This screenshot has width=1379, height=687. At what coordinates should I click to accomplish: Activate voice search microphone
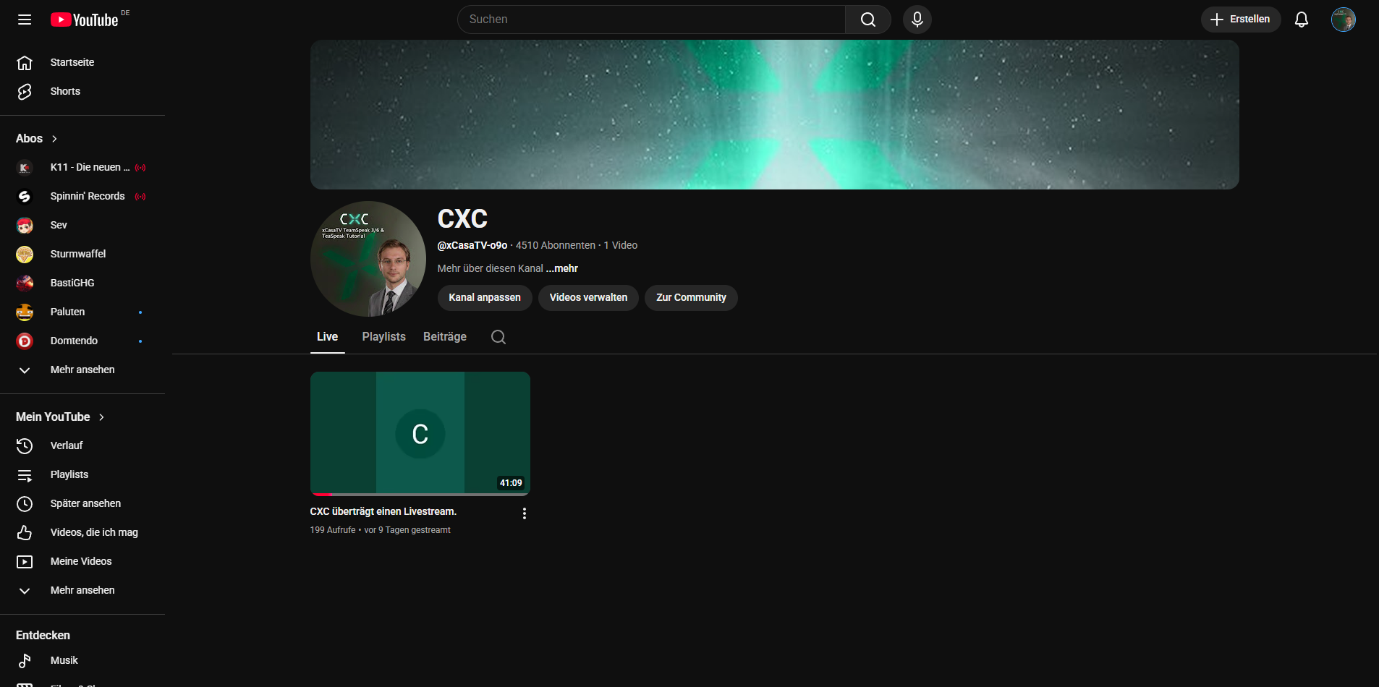pos(917,20)
